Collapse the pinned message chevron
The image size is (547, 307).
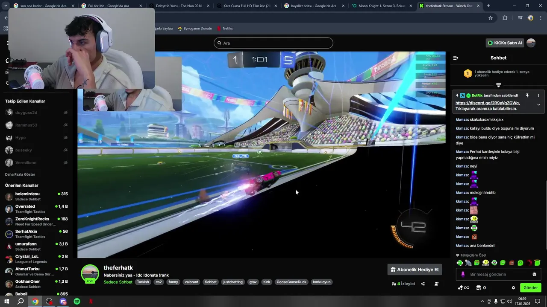[x=538, y=104]
